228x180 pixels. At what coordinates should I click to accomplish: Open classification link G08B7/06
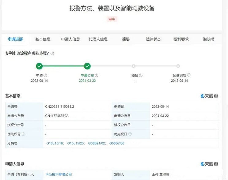point(117,143)
